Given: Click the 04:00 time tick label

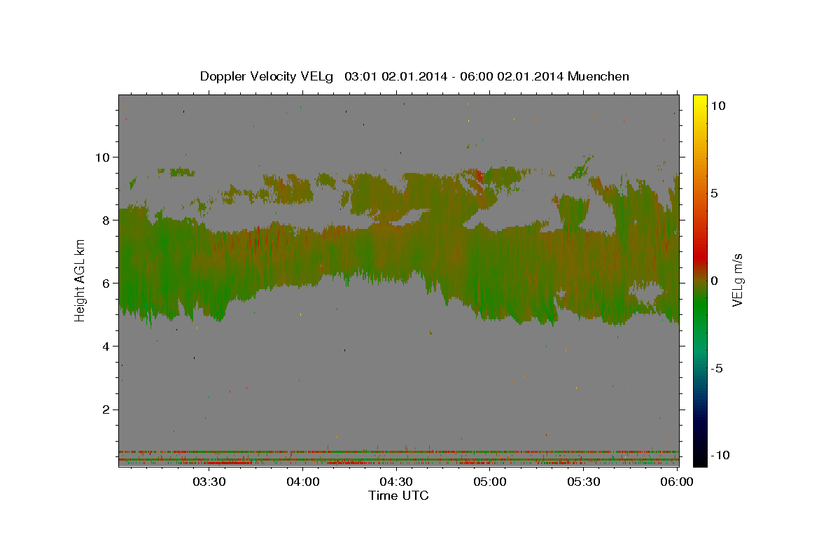Looking at the screenshot, I should point(303,482).
